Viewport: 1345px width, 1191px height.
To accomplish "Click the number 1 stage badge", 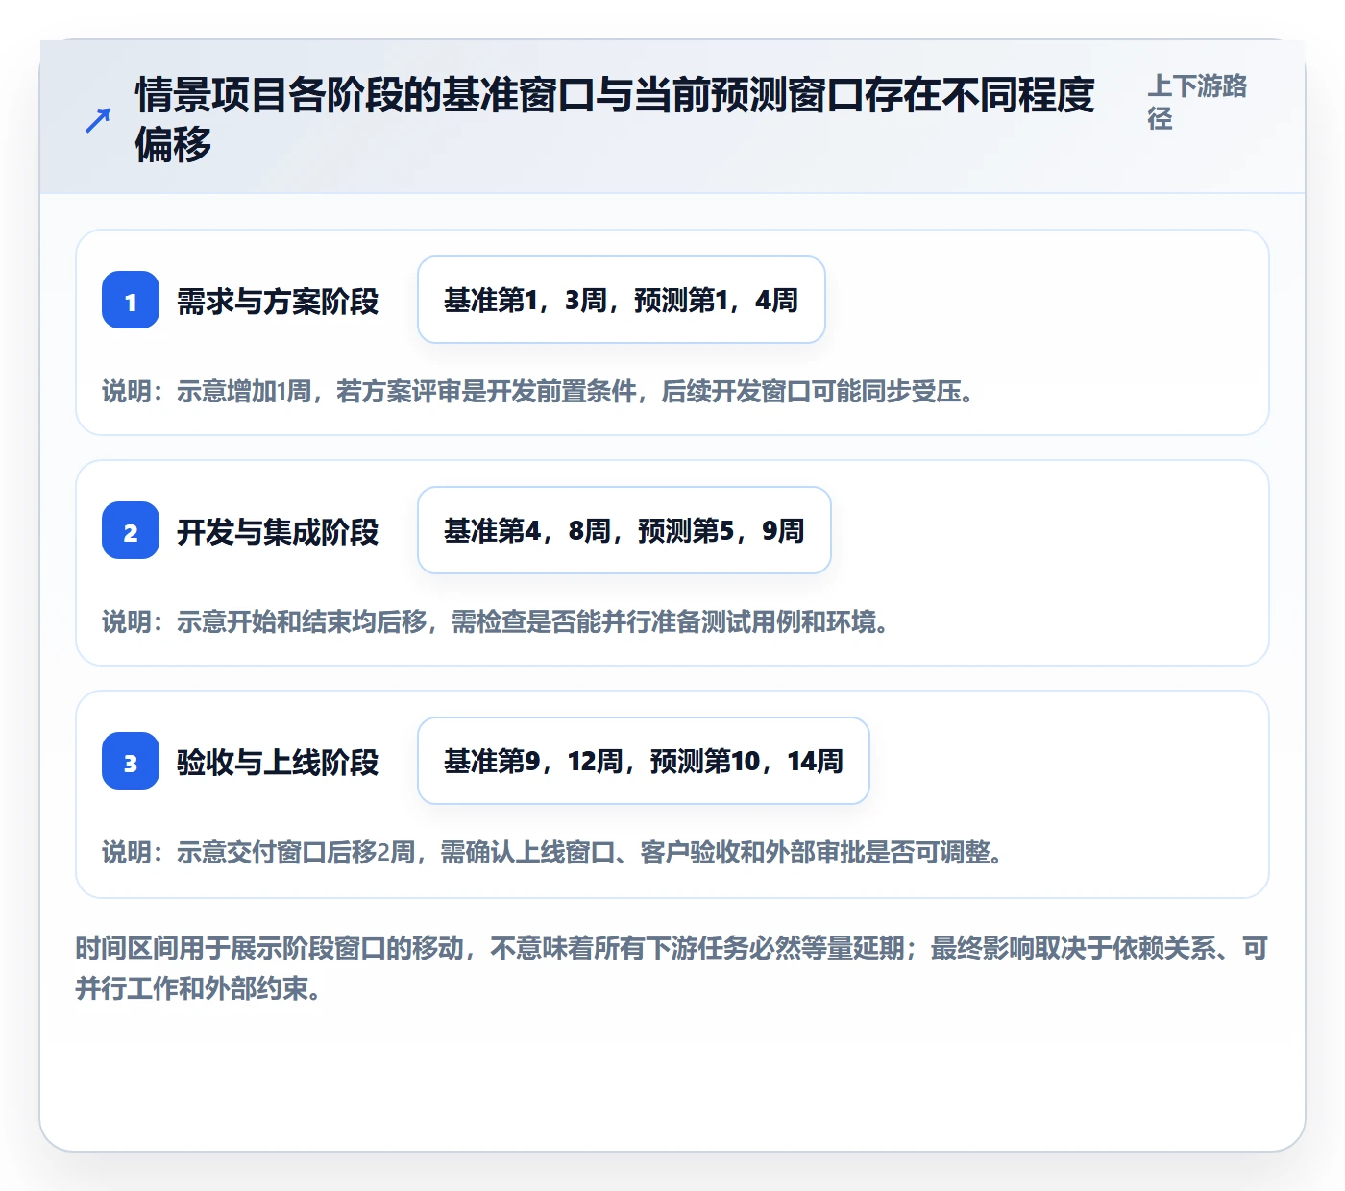I will 131,300.
